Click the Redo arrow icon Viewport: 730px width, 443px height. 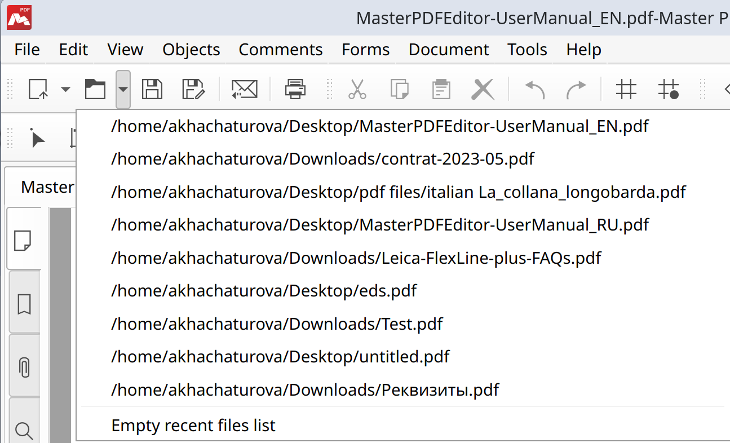point(576,89)
